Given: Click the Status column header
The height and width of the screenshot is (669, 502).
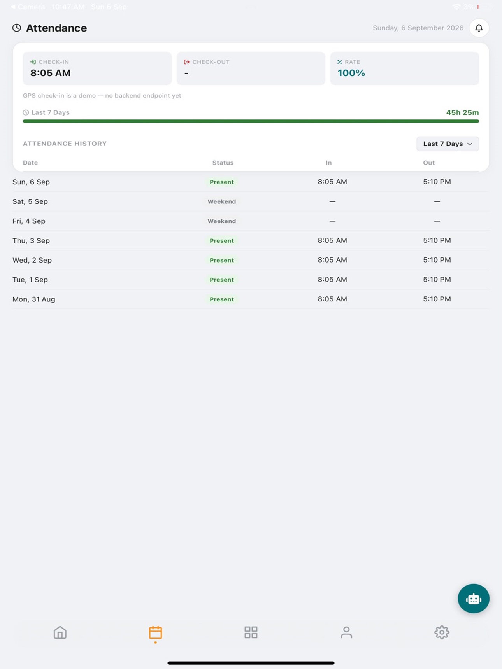Looking at the screenshot, I should tap(223, 163).
